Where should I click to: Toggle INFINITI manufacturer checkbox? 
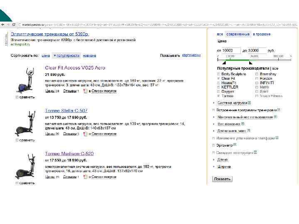click(x=257, y=83)
